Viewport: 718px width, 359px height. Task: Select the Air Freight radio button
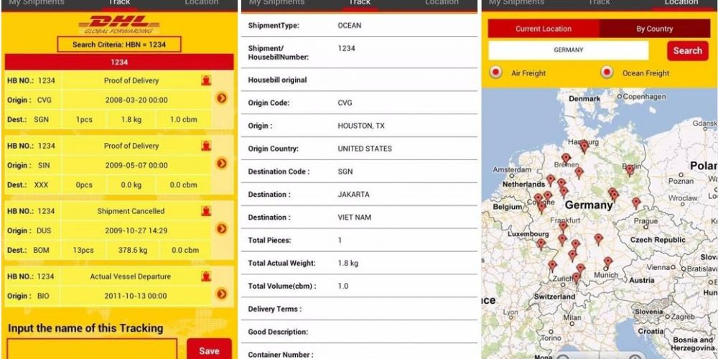(x=495, y=73)
